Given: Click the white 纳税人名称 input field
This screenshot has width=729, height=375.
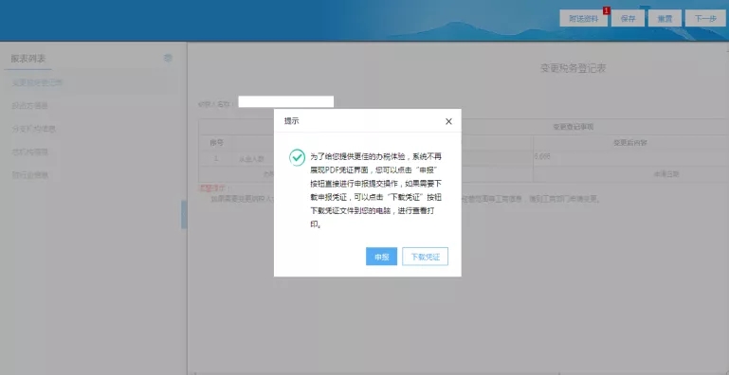Looking at the screenshot, I should click(286, 101).
